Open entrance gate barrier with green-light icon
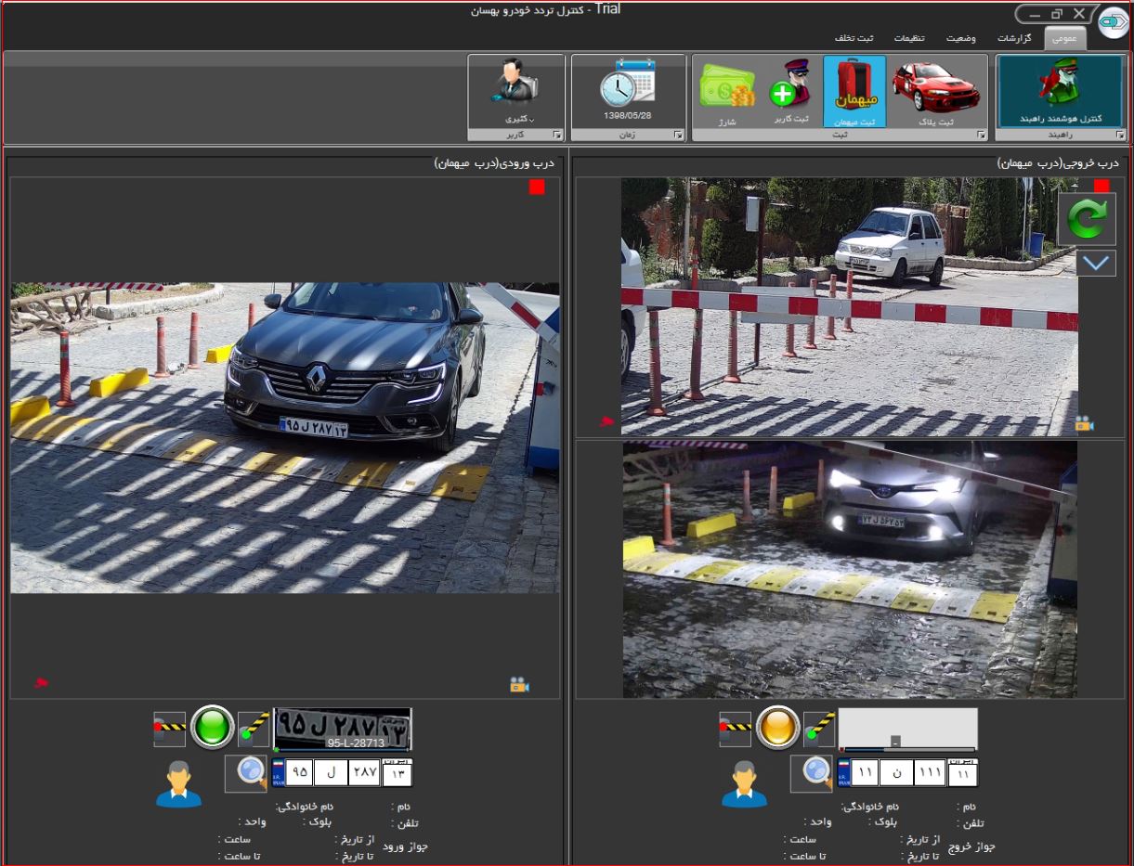 click(254, 729)
